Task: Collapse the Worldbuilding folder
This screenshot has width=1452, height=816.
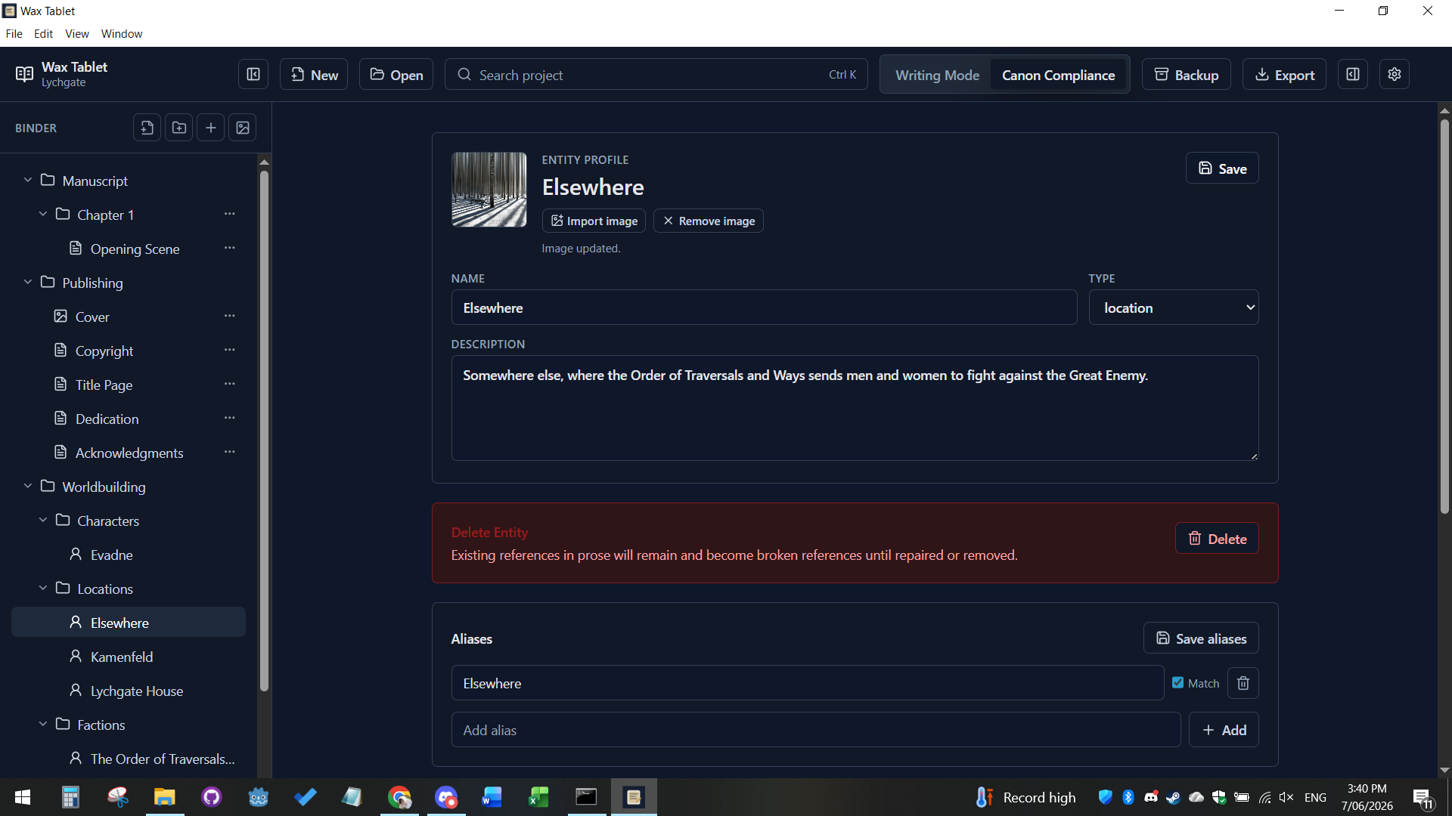Action: 28,486
